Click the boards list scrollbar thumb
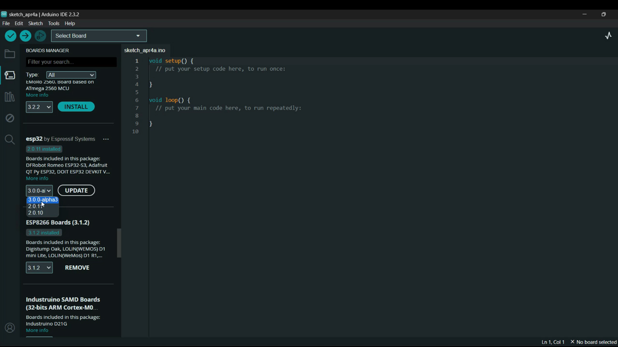This screenshot has width=618, height=347. 119,243
